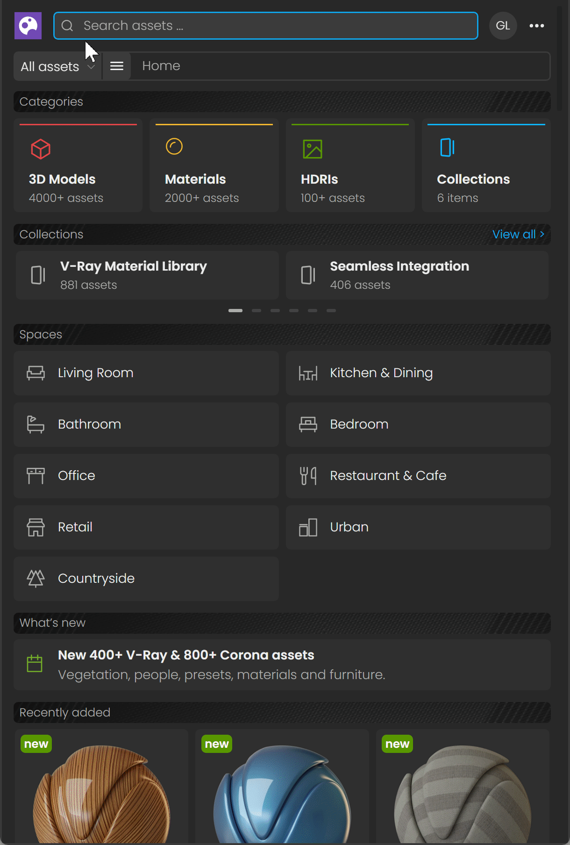Open the new striped fabric material thumbnail
Viewport: 570px width, 845px height.
click(463, 786)
